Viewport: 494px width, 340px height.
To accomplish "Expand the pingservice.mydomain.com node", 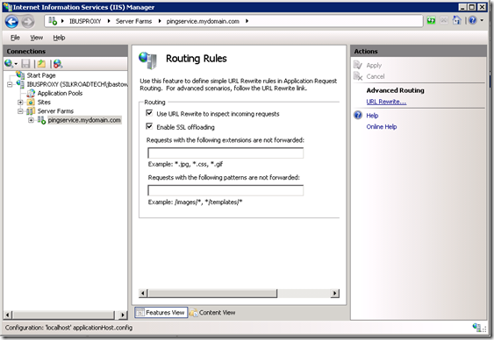I will (x=31, y=120).
